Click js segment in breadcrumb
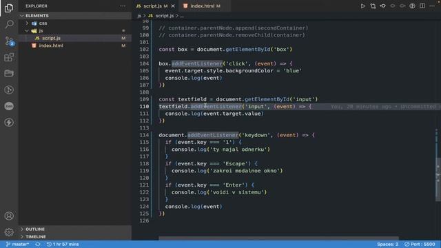This screenshot has height=248, width=441. [x=139, y=16]
